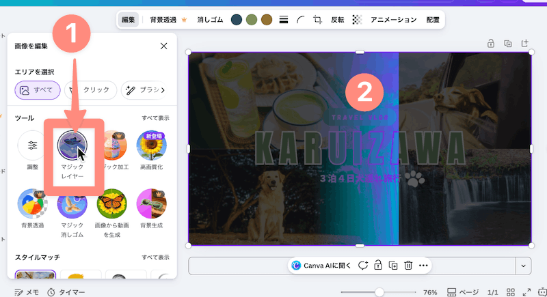Open the 調整 adjustment tool
547x297 pixels.
click(x=32, y=150)
